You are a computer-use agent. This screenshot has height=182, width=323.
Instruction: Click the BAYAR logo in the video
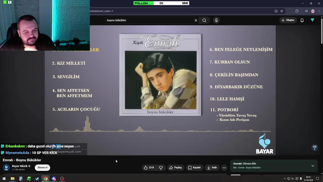tap(264, 144)
